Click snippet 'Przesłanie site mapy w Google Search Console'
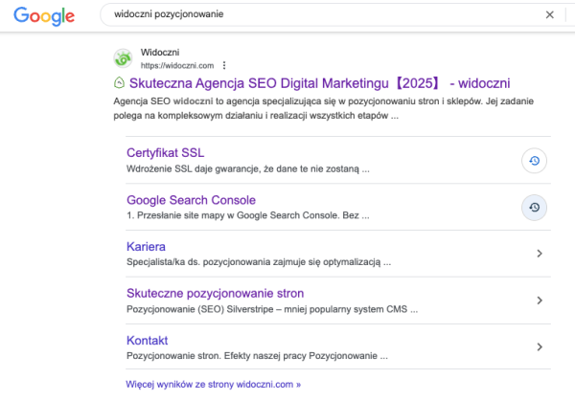The image size is (575, 401). [248, 215]
